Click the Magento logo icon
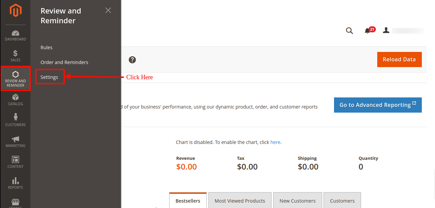Viewport: 435px width, 208px height. (16, 10)
